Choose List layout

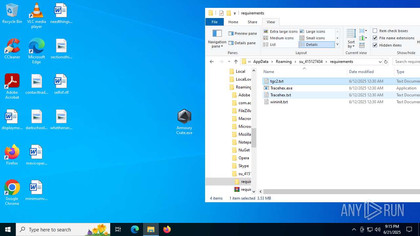click(281, 45)
